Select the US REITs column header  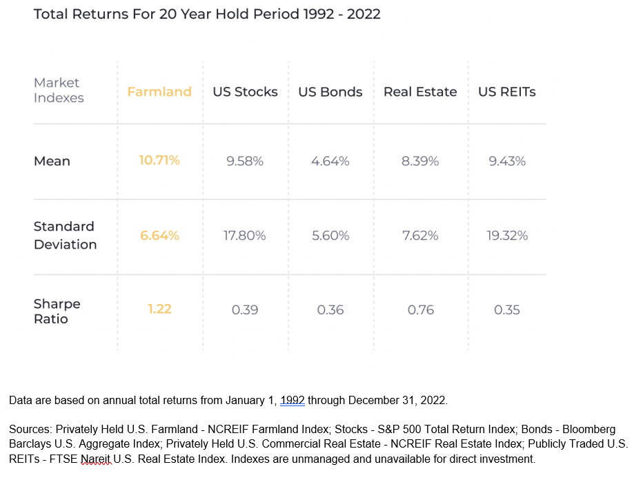click(x=507, y=92)
